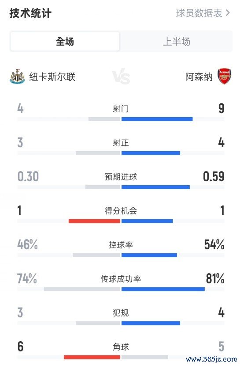The image size is (240, 366).
Task: Click the 技术统计 section heading
Action: tap(30, 13)
